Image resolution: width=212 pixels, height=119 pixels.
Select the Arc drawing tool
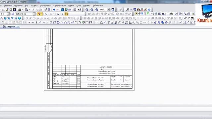[62, 22]
